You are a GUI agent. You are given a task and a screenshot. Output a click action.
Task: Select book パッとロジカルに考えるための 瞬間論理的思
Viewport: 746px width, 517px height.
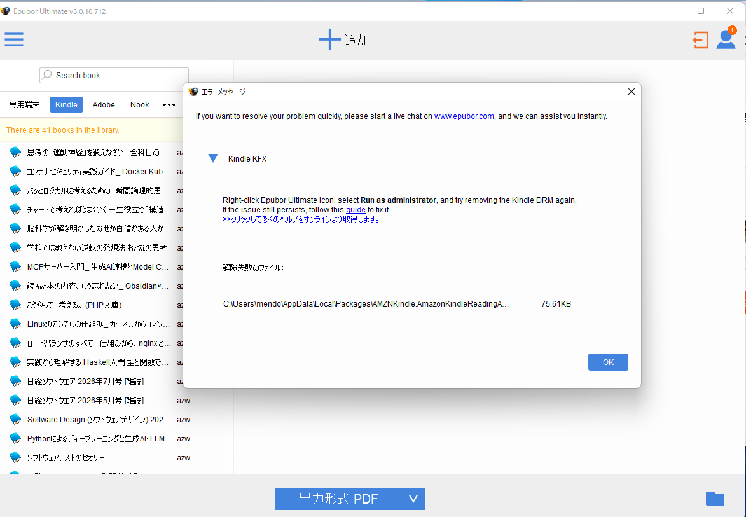(x=97, y=190)
